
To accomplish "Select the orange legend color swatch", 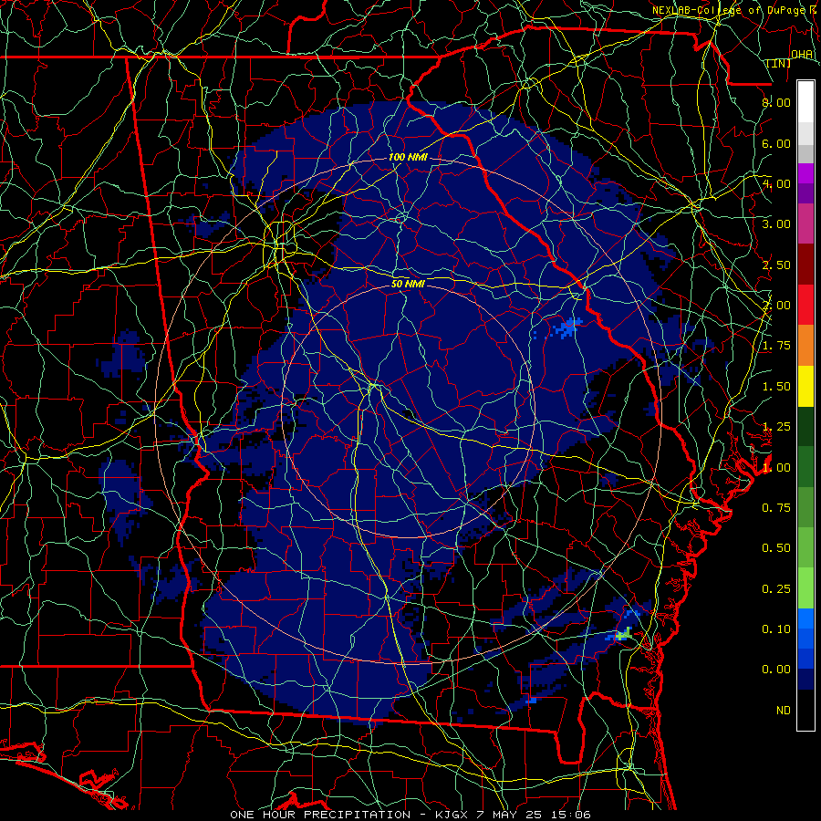I will (x=805, y=345).
